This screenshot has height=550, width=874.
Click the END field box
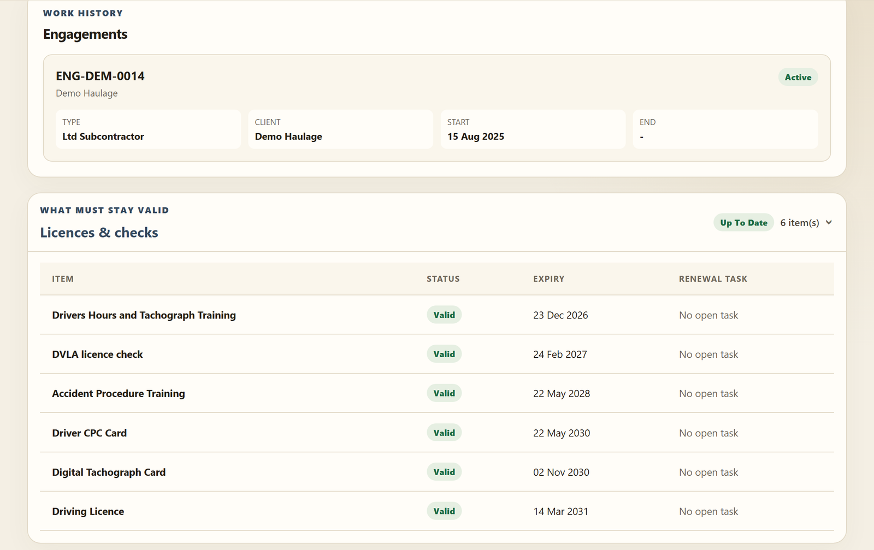click(725, 129)
